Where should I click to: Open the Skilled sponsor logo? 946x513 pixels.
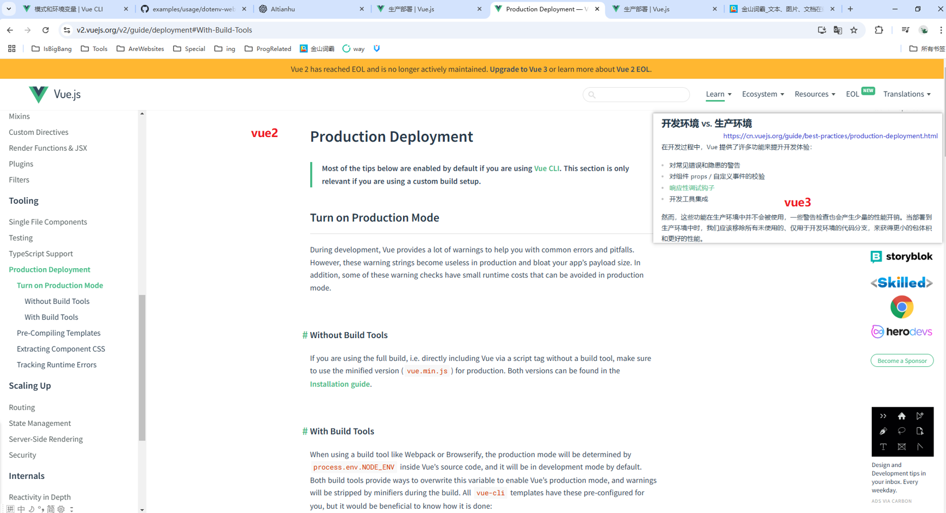pos(902,283)
